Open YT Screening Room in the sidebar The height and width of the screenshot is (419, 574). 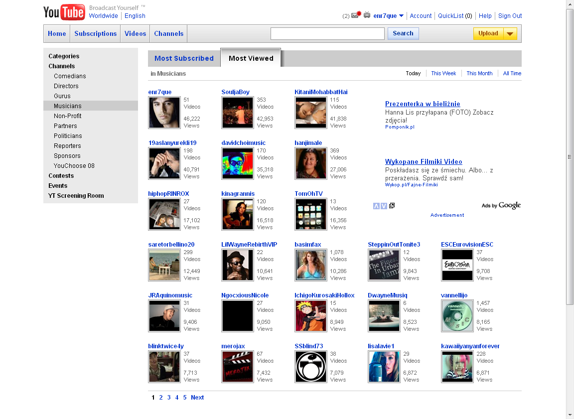(76, 196)
